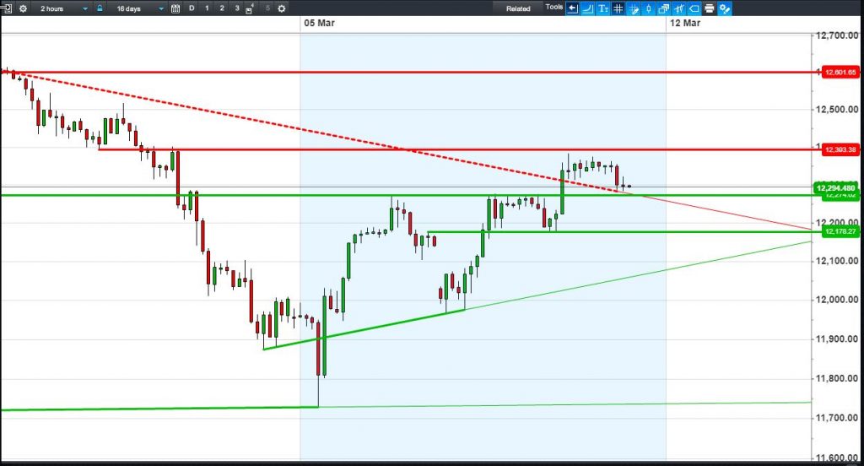Click the current price 12,294.480 label

[x=836, y=188]
